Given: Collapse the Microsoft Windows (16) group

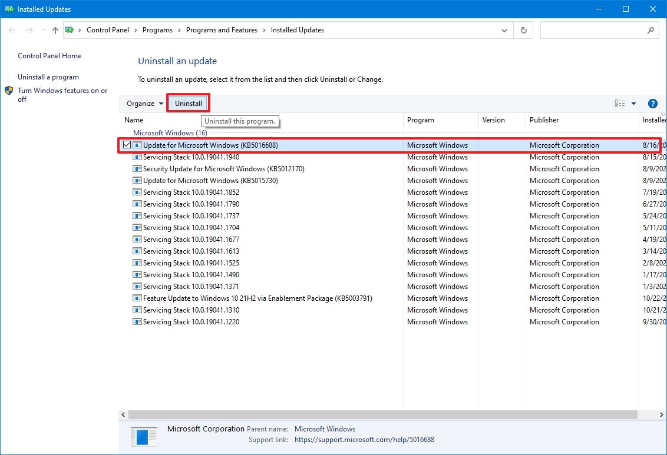Looking at the screenshot, I should tap(170, 132).
